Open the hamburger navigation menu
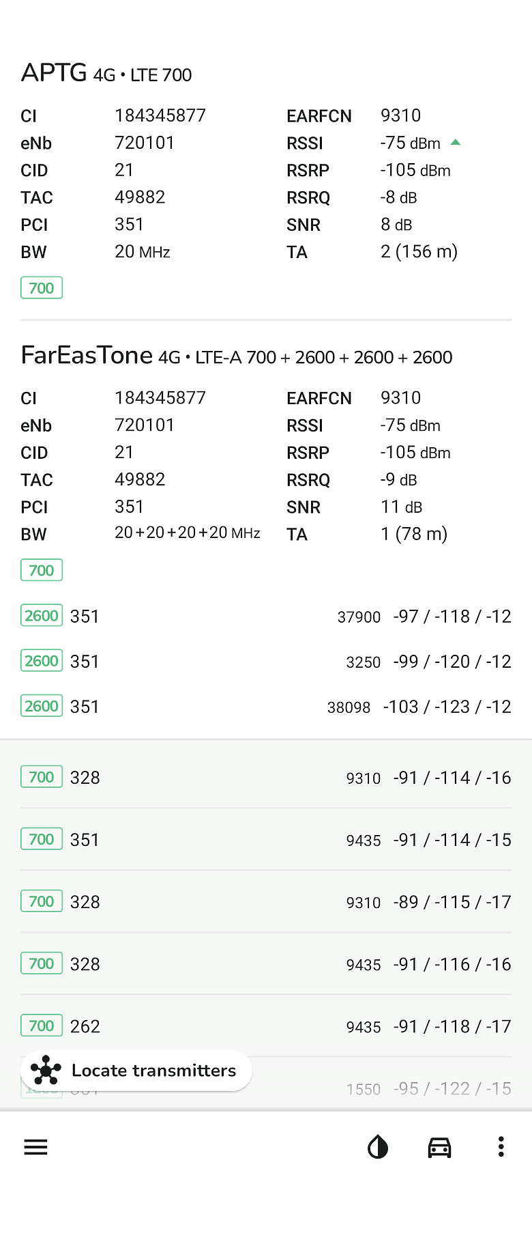 coord(35,1147)
